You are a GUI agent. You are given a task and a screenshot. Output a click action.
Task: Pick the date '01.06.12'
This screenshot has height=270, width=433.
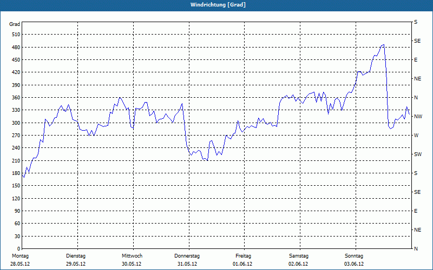coord(242,264)
